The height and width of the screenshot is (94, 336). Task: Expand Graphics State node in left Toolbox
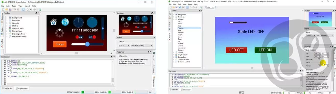pos(7,29)
